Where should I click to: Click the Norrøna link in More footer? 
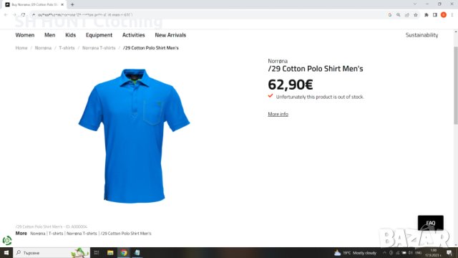point(38,234)
